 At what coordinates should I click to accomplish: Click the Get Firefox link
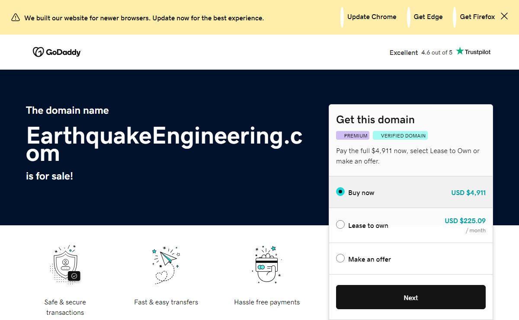[x=477, y=17]
